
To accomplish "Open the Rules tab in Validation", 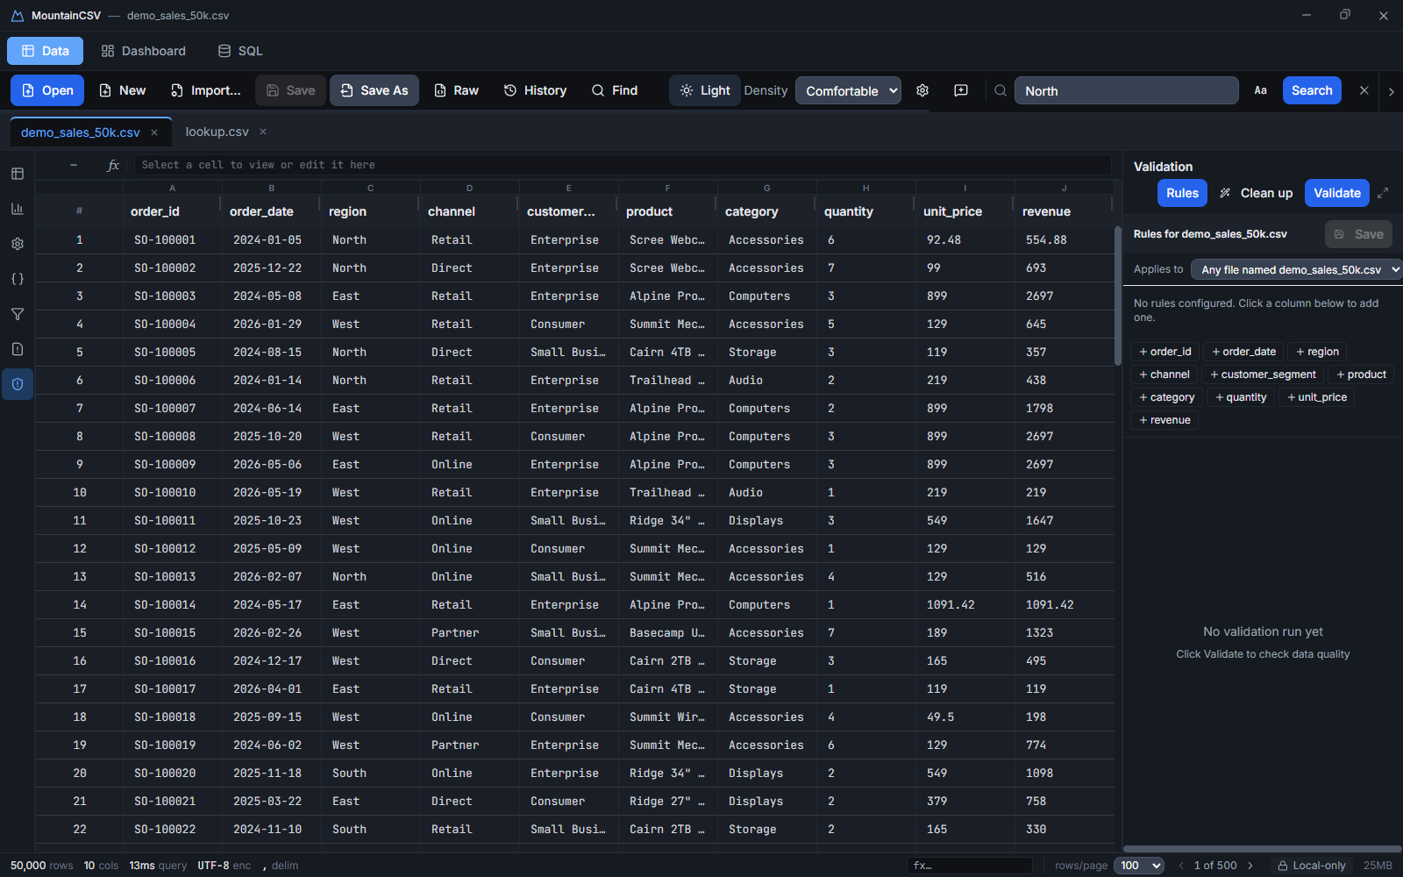I will (x=1182, y=193).
